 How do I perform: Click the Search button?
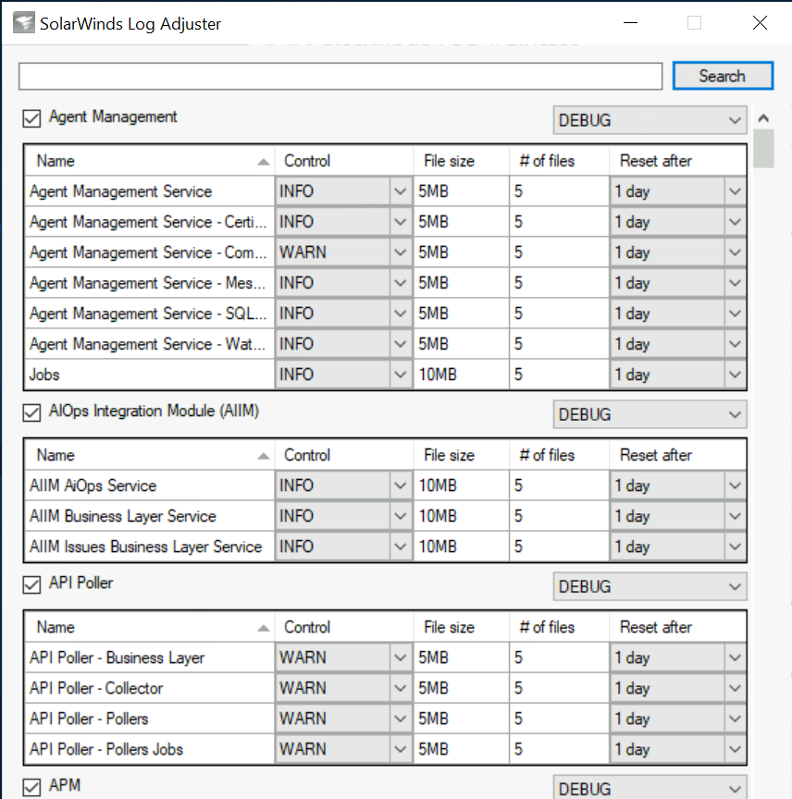[723, 76]
